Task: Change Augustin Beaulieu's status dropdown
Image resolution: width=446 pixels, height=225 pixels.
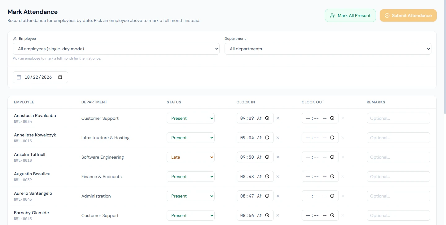Action: coord(190,177)
